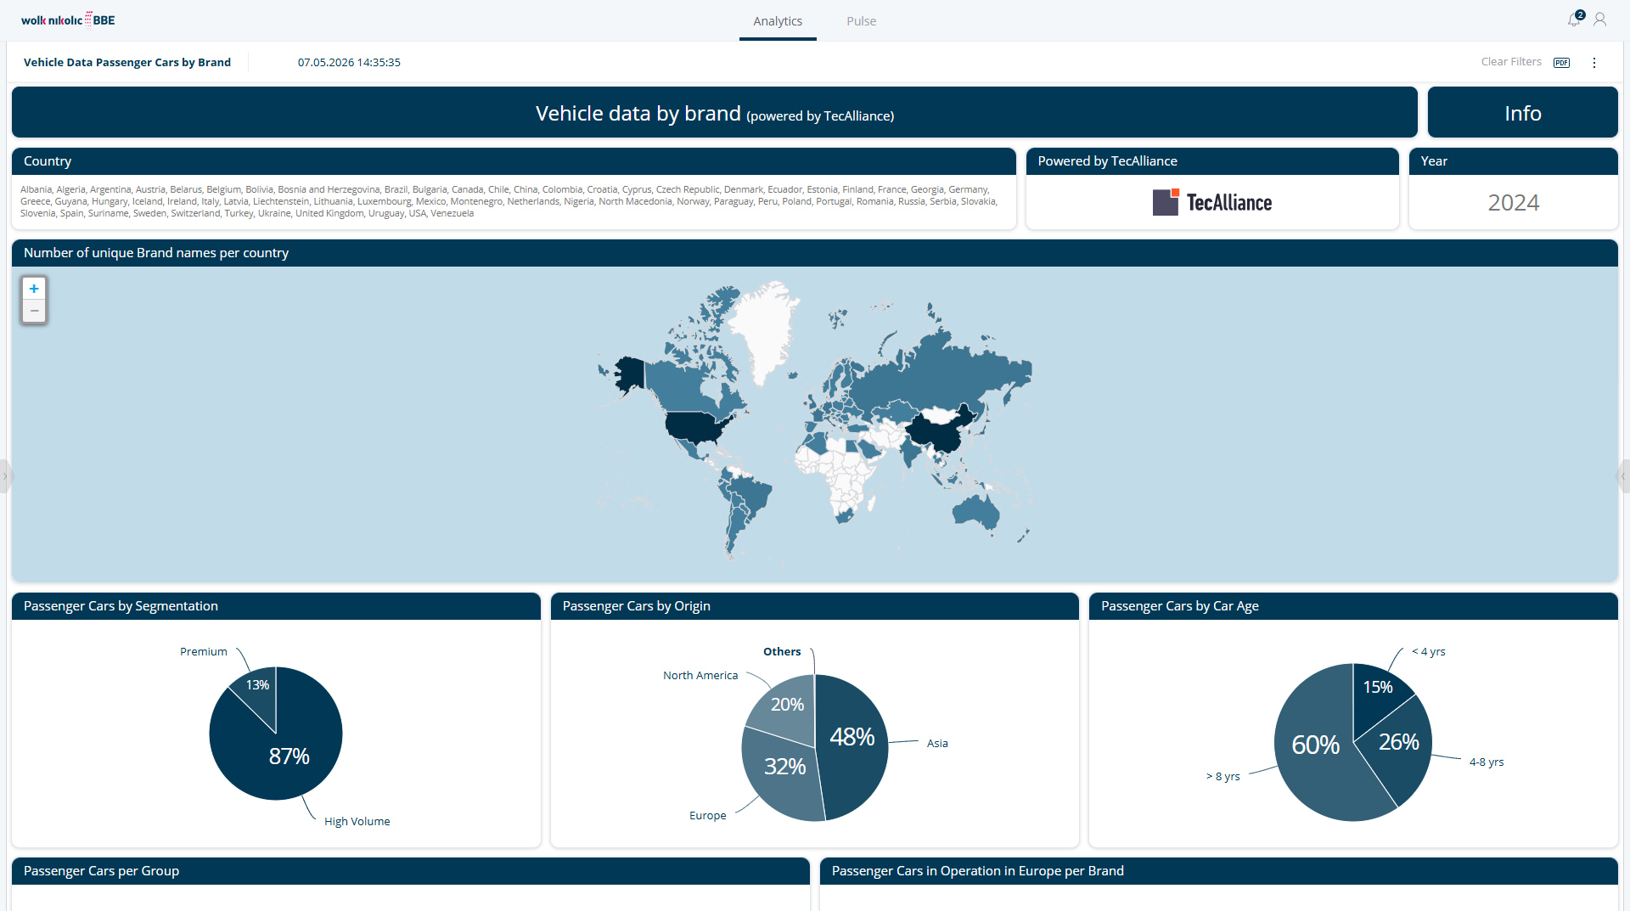Zoom out on the map
The image size is (1630, 911).
pos(34,311)
